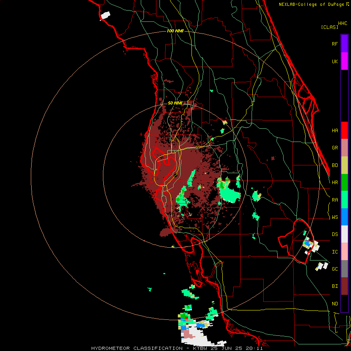The height and width of the screenshot is (351, 351).
Task: Click the "HR" legend label text
Action: click(x=335, y=183)
